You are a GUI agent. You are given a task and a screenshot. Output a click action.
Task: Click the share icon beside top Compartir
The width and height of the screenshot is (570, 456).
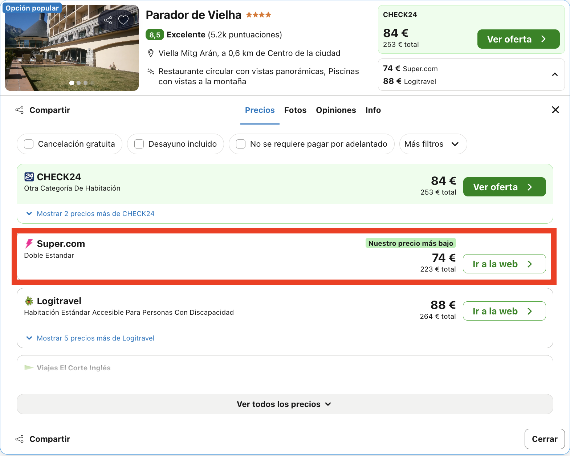tap(20, 110)
